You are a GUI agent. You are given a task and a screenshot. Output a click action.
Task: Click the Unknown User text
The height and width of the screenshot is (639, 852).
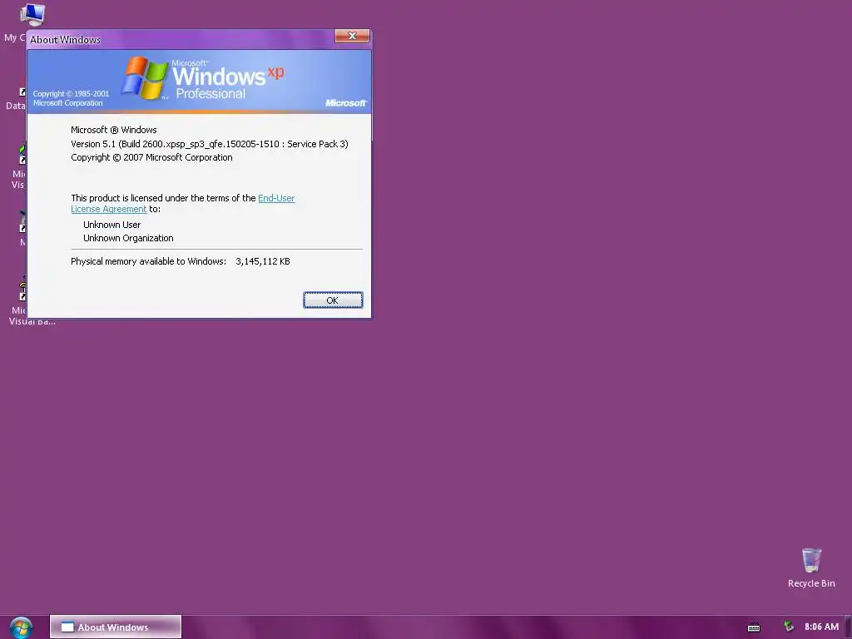(x=112, y=225)
